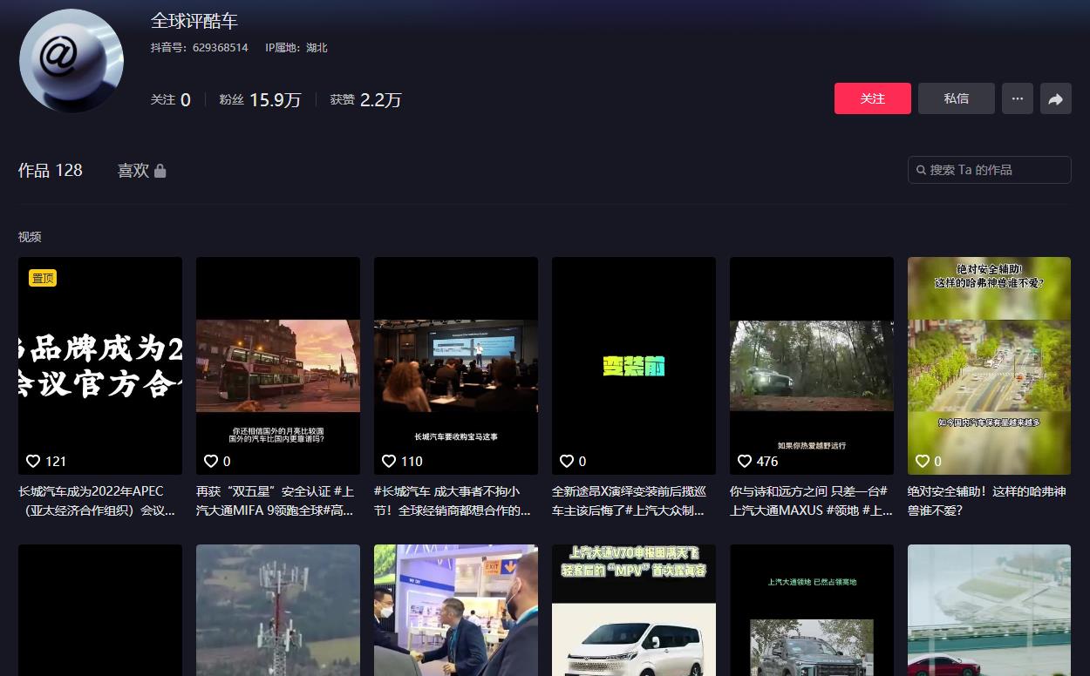Click title 长城汽车成为2022年APEC
This screenshot has width=1090, height=676.
pyautogui.click(x=97, y=501)
